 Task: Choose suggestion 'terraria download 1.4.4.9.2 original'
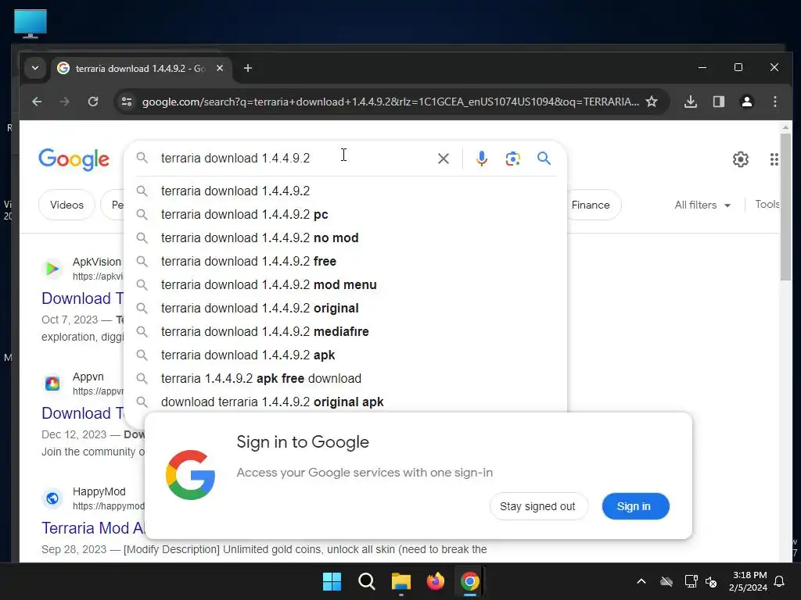tap(345, 308)
